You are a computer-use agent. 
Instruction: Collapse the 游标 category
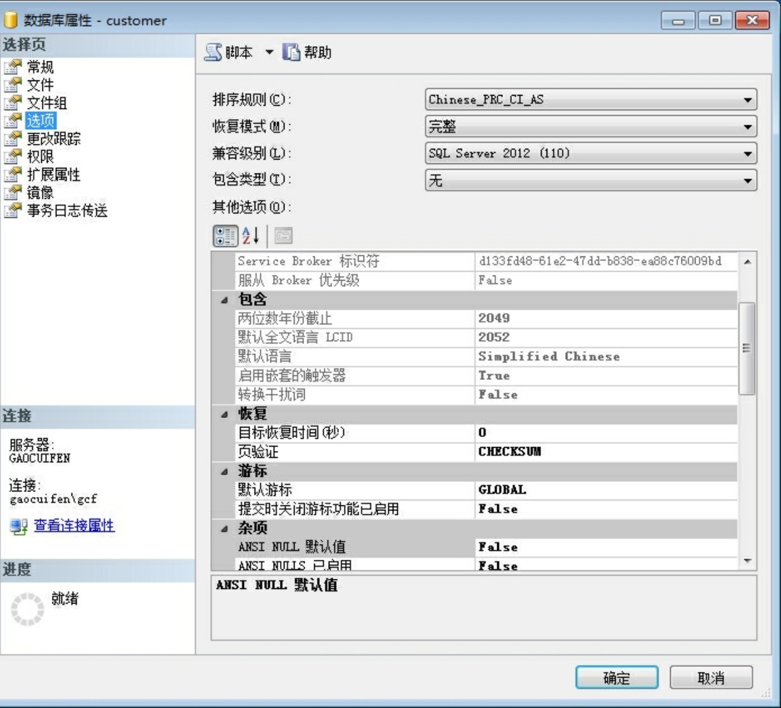tap(225, 471)
